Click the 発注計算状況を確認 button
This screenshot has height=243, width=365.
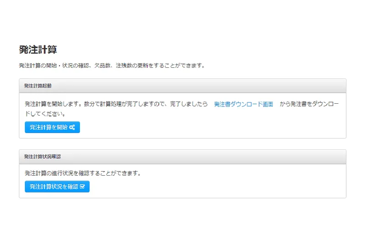point(57,187)
